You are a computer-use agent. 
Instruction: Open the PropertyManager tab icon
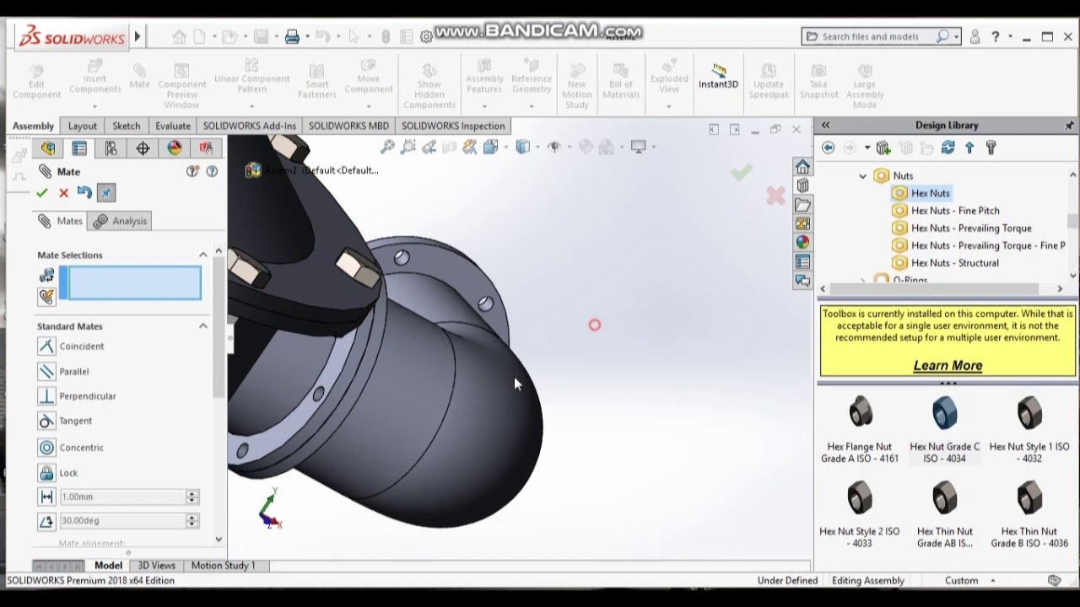pos(79,148)
